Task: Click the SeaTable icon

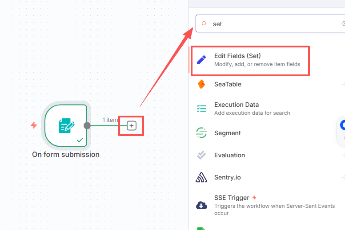Action: tap(201, 84)
